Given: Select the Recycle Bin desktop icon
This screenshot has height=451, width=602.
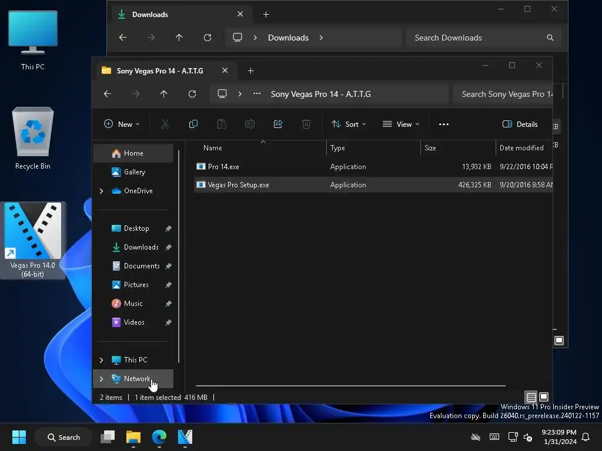Looking at the screenshot, I should [x=33, y=139].
